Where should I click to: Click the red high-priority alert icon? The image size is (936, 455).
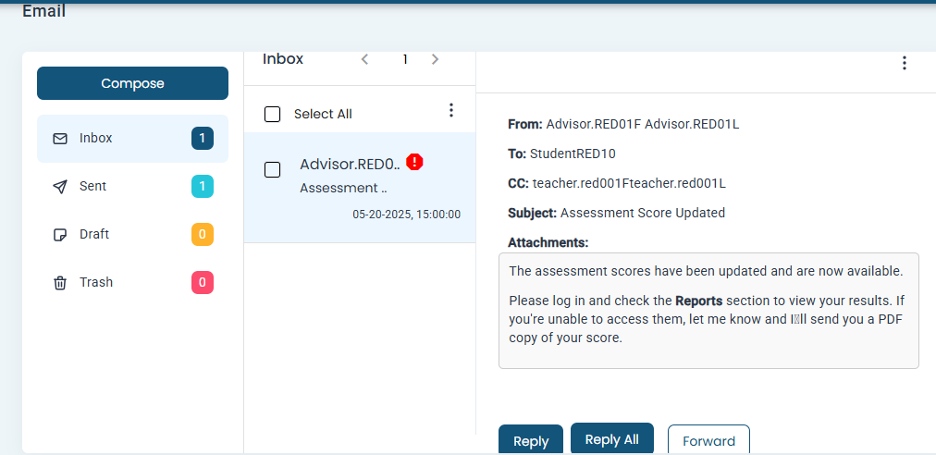click(414, 163)
